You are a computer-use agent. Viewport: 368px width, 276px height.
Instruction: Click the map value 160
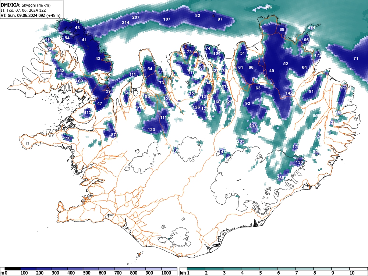click(x=217, y=102)
